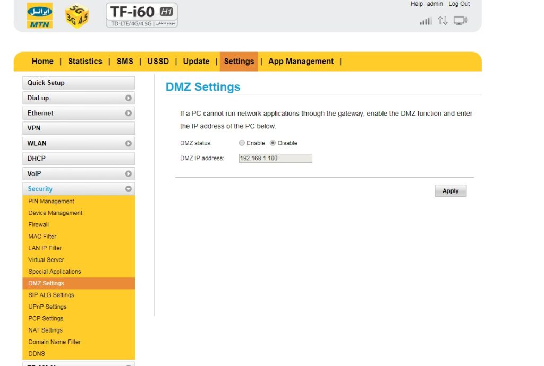Click the 'DMZ IP address:' label
The height and width of the screenshot is (366, 544).
pyautogui.click(x=202, y=158)
